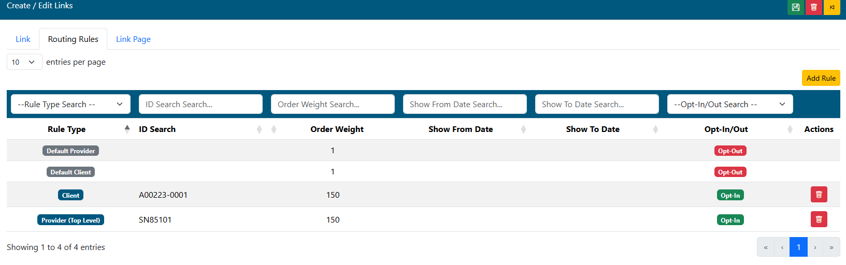Click the ID Search input field

point(200,104)
